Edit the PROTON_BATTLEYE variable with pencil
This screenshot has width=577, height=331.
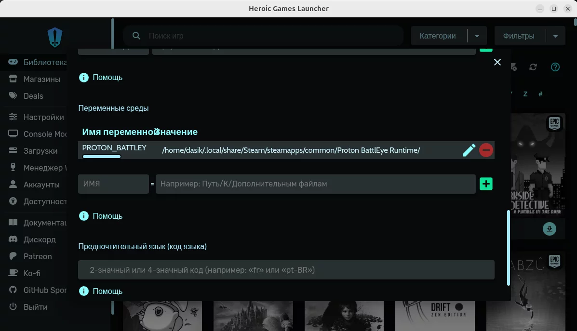pyautogui.click(x=469, y=150)
